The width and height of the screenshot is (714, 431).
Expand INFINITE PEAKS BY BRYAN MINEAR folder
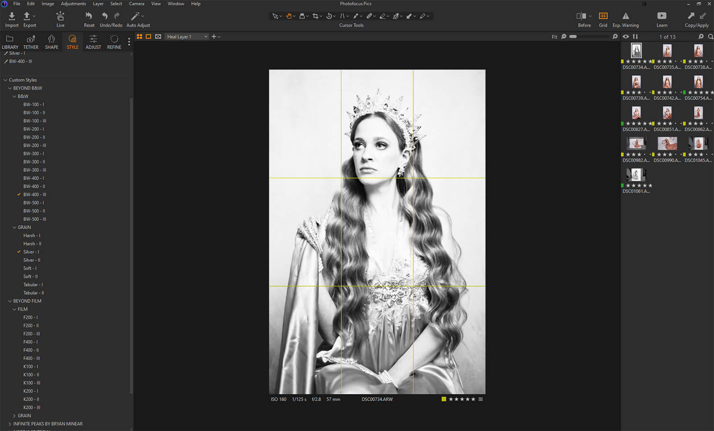pyautogui.click(x=10, y=424)
